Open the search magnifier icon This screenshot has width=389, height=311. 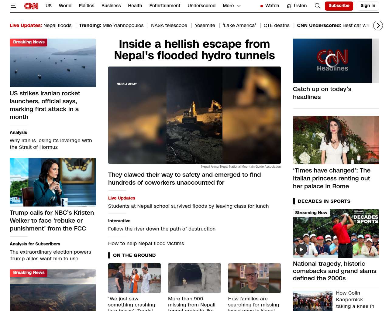coord(317,6)
